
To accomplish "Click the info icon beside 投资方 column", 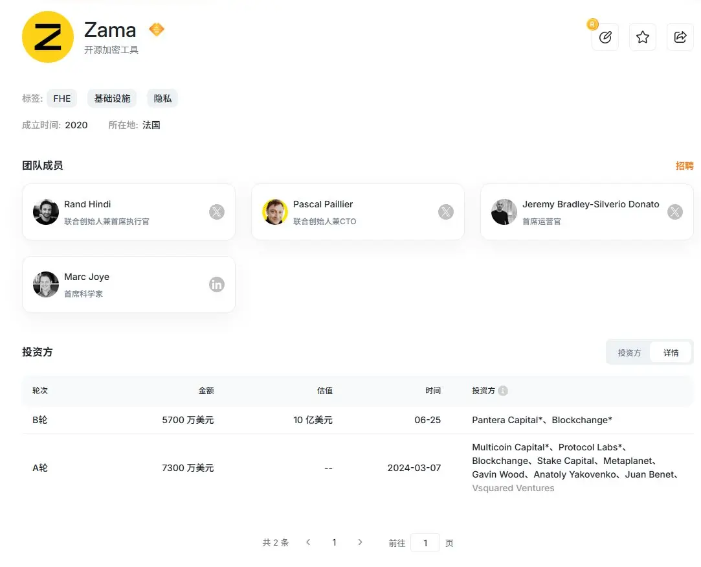I will click(x=503, y=391).
